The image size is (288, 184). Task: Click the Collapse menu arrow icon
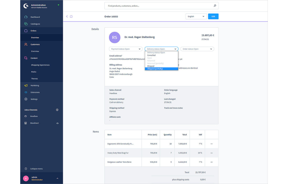[x=26, y=169]
